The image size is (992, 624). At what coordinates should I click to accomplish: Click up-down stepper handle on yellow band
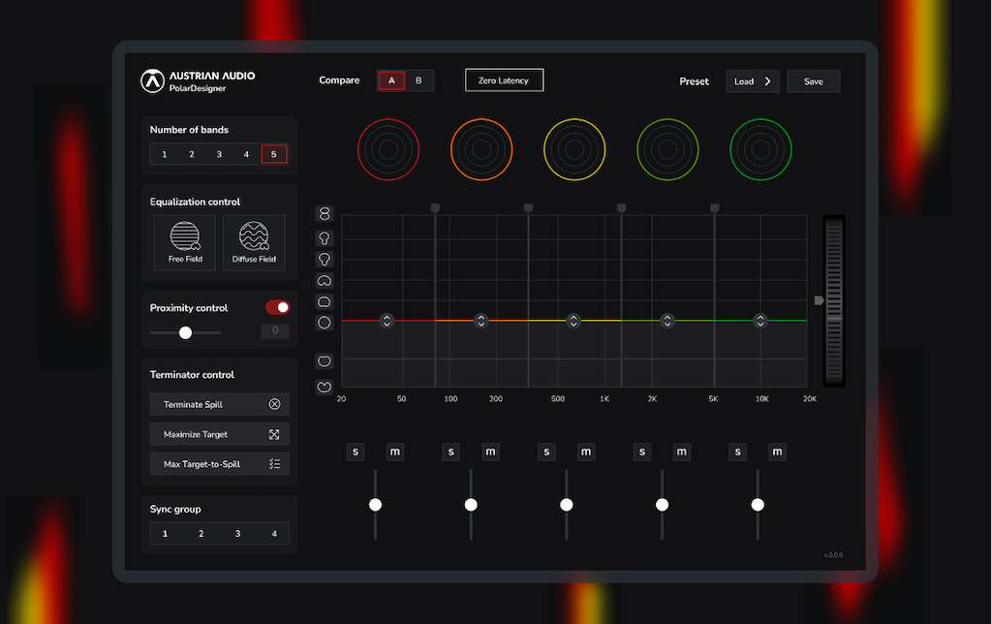tap(573, 320)
